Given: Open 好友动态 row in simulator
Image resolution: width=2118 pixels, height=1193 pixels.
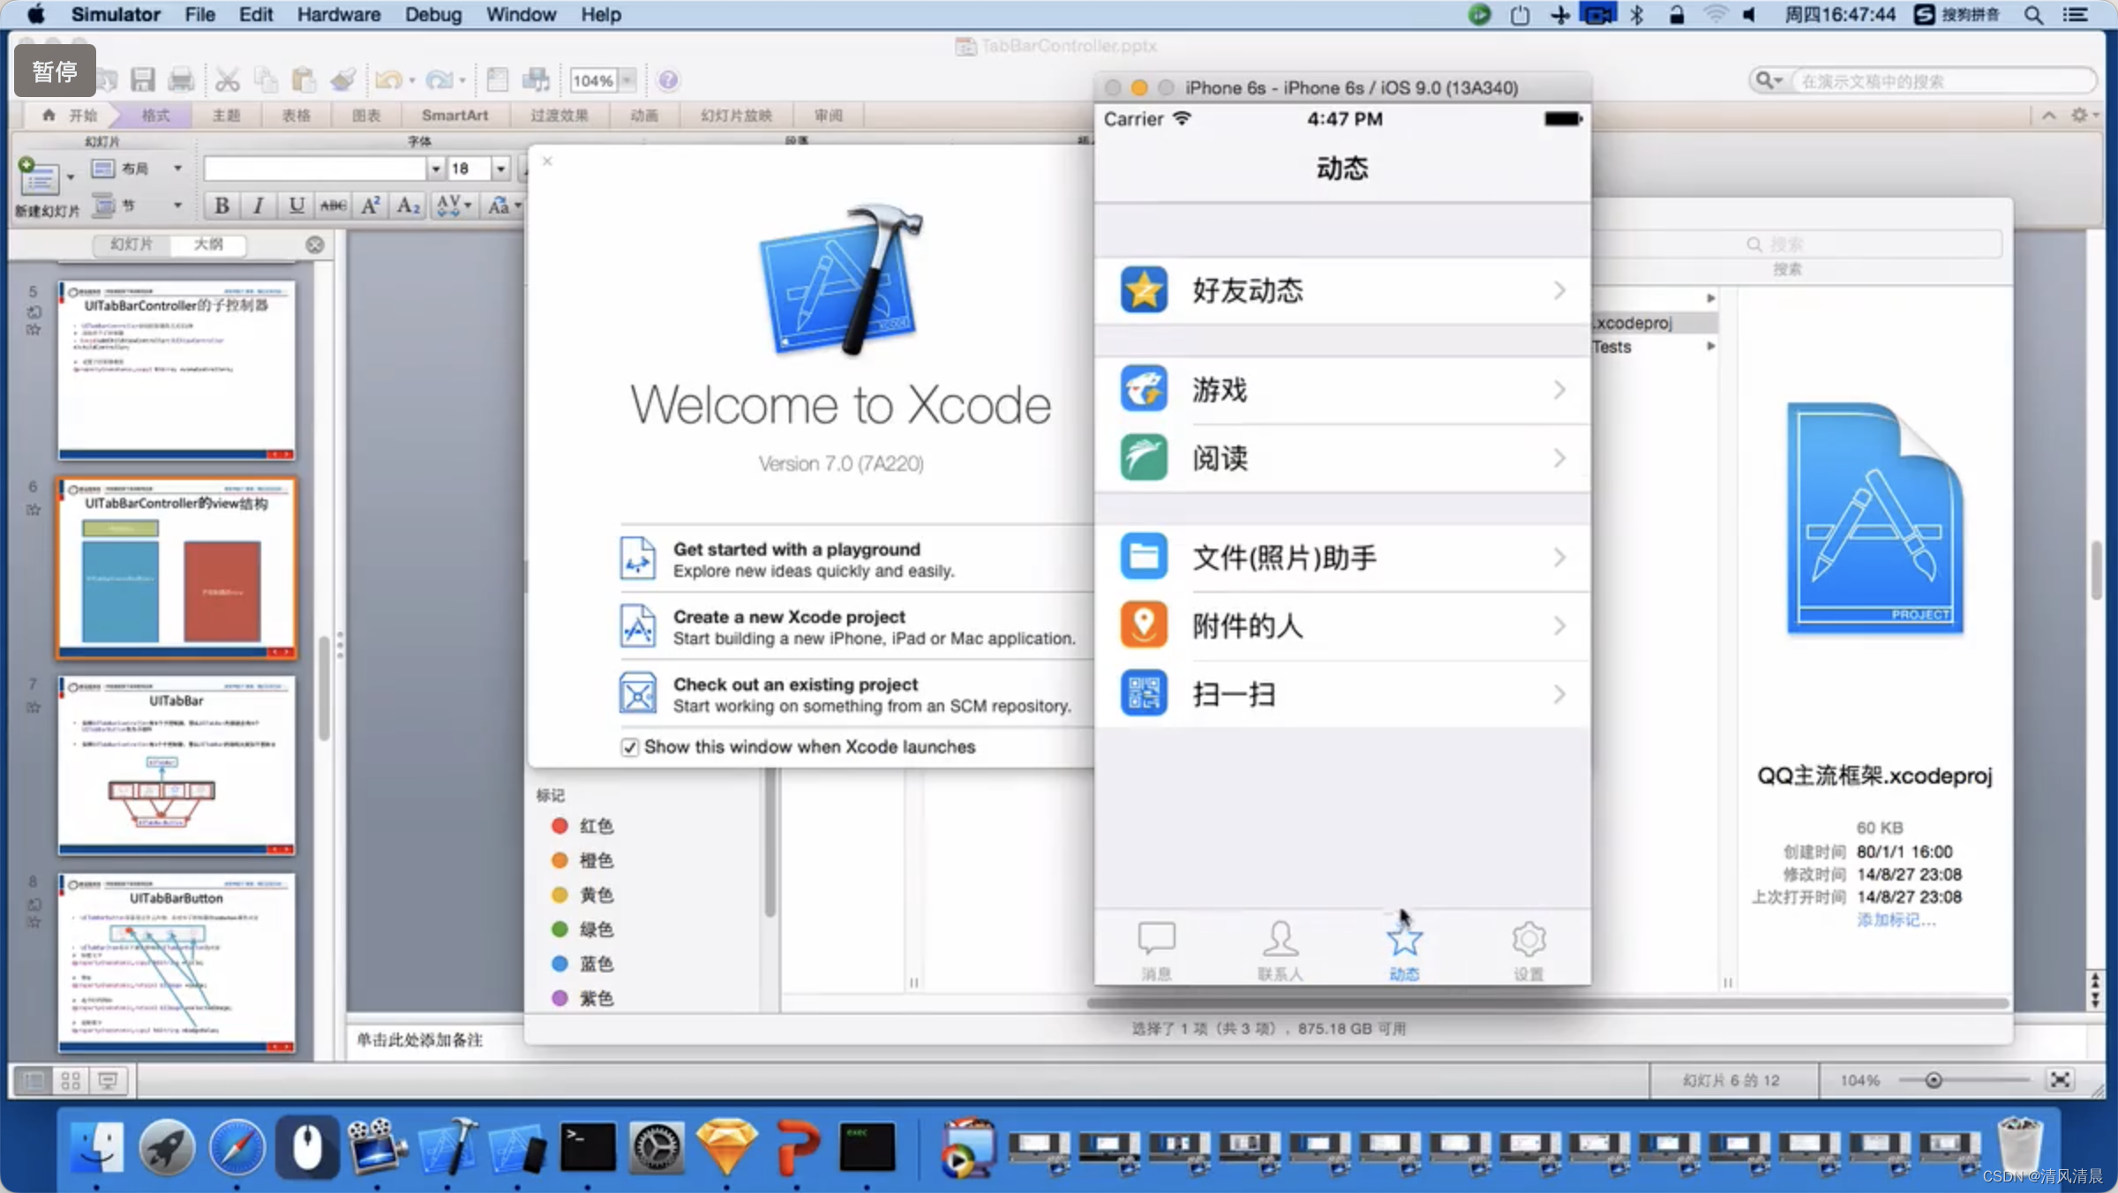Looking at the screenshot, I should coord(1342,290).
